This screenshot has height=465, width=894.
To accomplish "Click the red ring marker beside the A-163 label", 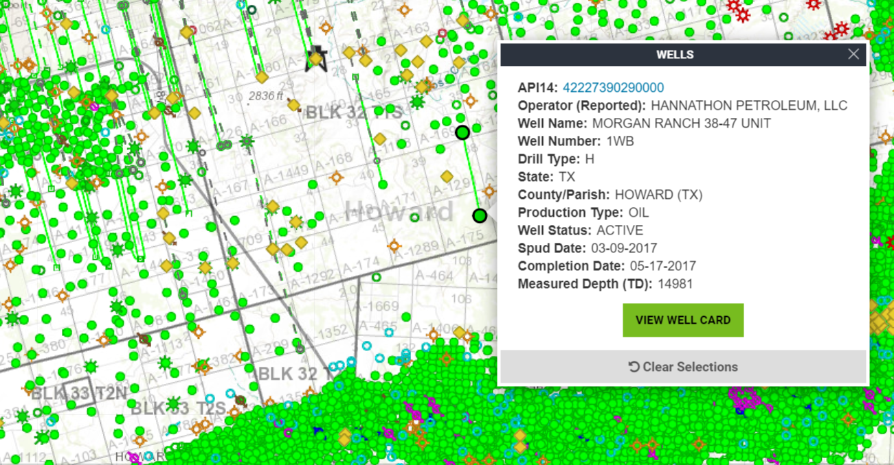I will [x=443, y=33].
